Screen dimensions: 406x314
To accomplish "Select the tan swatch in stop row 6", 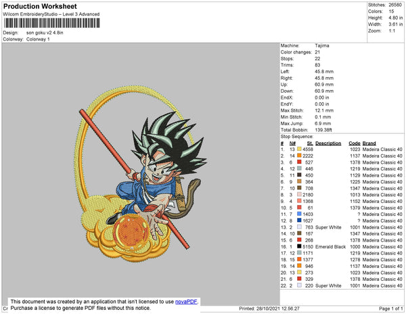I will (x=299, y=181).
